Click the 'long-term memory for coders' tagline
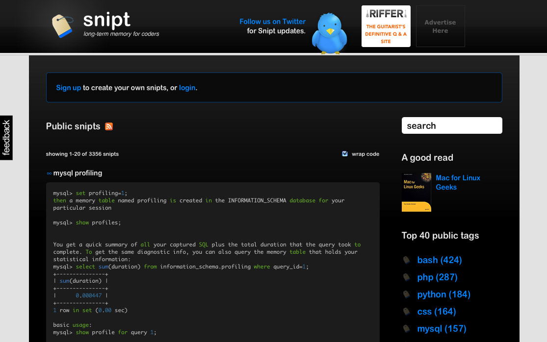Screen dimensions: 547x342 pyautogui.click(x=121, y=34)
